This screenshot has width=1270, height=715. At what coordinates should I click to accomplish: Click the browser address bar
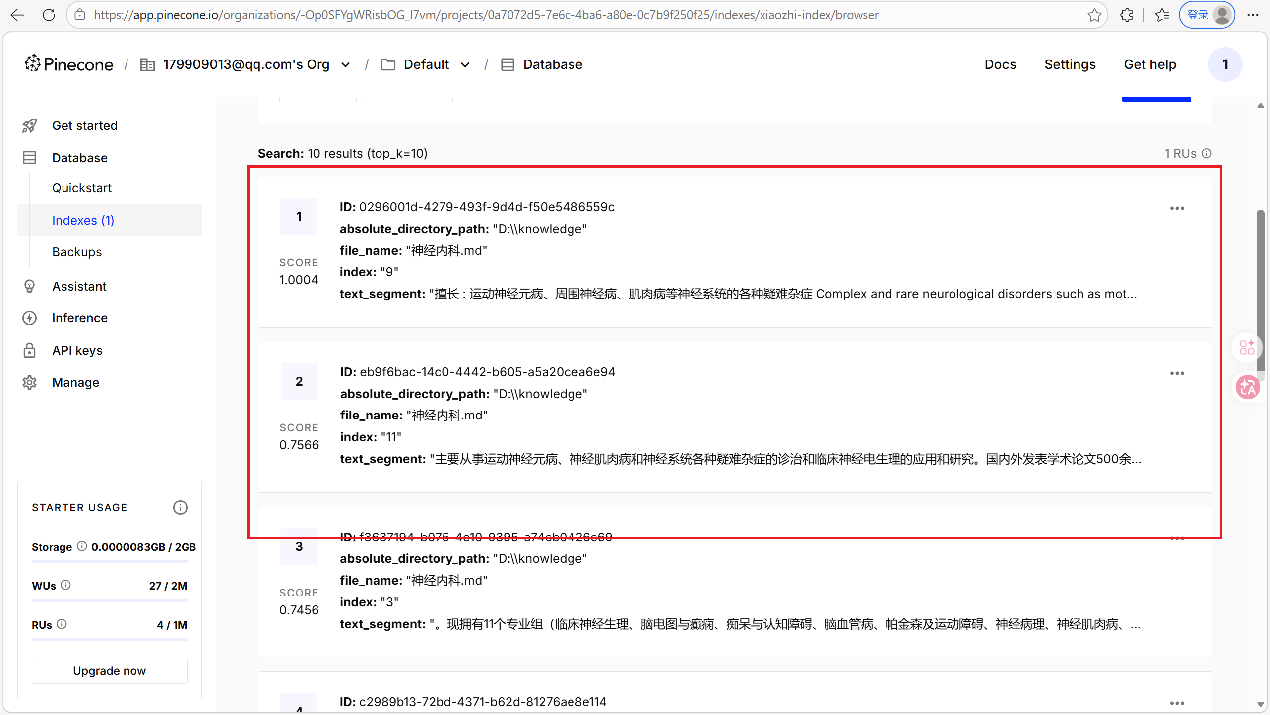click(x=485, y=15)
